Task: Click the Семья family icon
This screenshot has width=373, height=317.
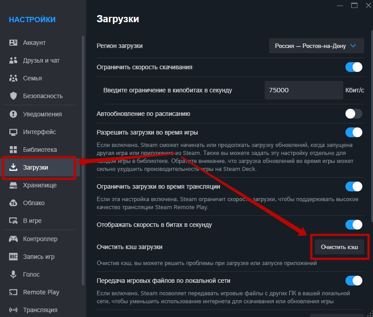Action: 13,78
